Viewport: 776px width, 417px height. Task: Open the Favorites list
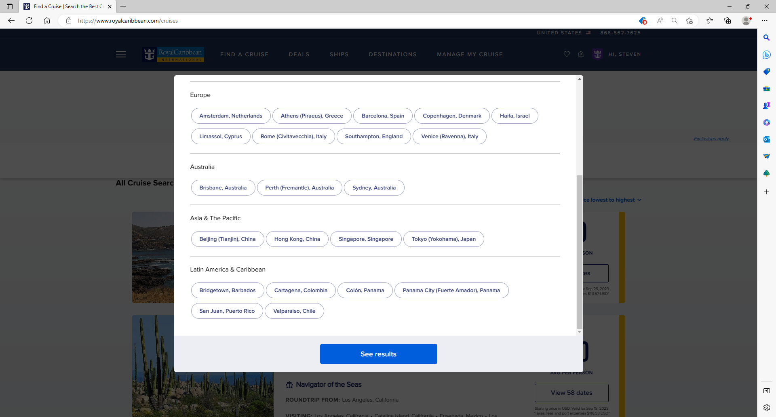(x=710, y=21)
